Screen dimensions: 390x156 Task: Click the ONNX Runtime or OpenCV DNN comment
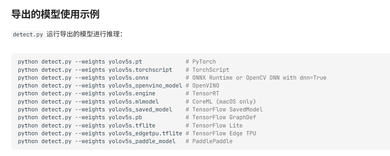point(256,78)
